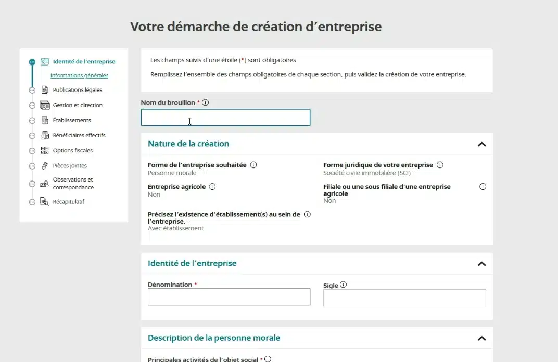Viewport: 558px width, 362px height.
Task: Click info icon beside Entreprise agricole
Action: pyautogui.click(x=212, y=186)
